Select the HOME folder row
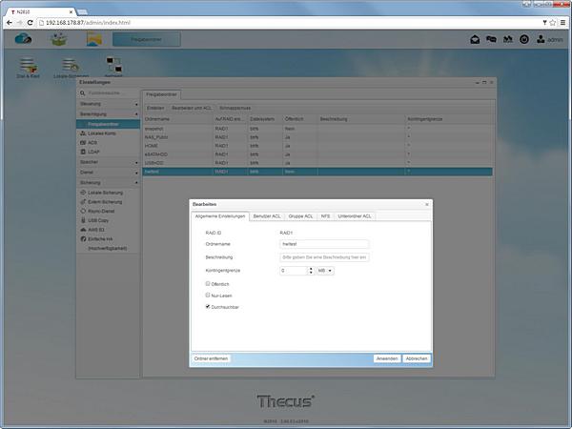 [x=317, y=146]
